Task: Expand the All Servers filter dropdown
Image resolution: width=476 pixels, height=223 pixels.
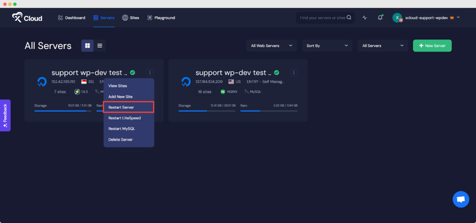Action: [383, 46]
